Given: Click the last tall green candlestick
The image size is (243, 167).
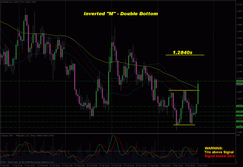Looking at the screenshot, I should coord(198,94).
